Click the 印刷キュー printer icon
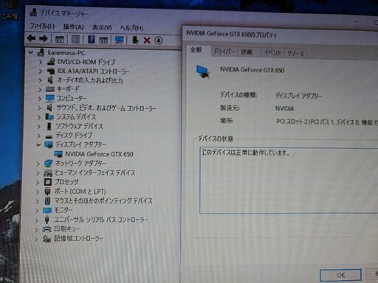Screen dimensions: 378x283 [47, 229]
